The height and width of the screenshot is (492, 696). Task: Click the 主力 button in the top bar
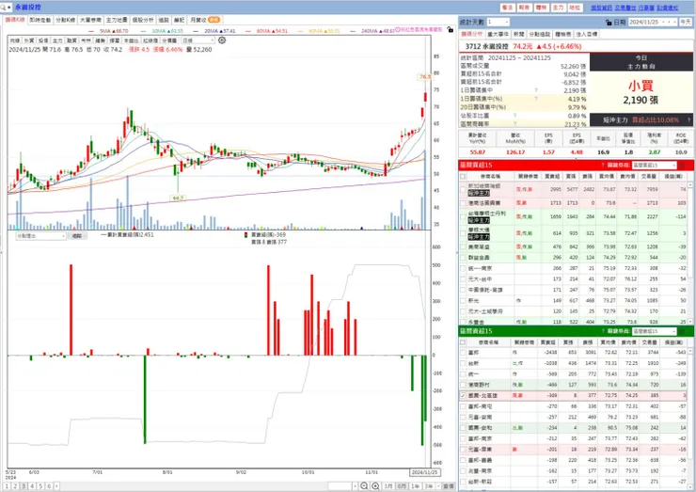[559, 8]
